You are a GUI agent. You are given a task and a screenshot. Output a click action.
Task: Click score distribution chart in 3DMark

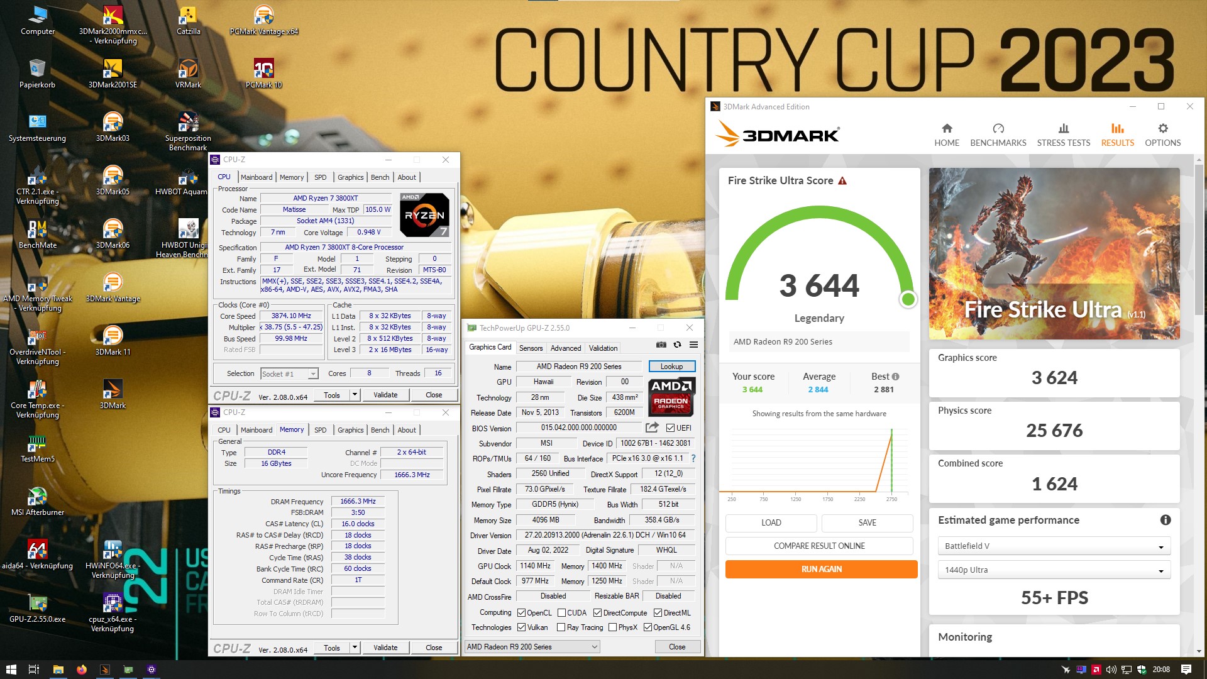coord(815,464)
